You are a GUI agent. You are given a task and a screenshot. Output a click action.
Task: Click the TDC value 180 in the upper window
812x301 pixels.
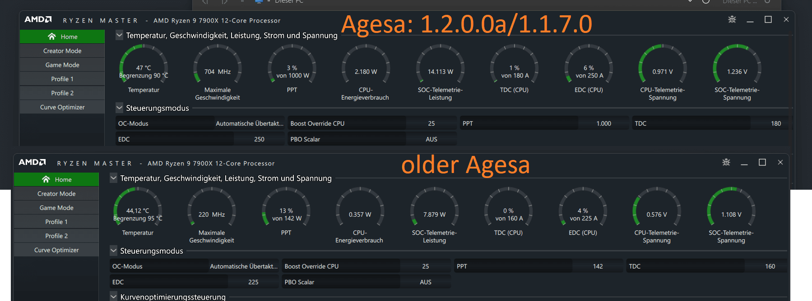tap(776, 123)
